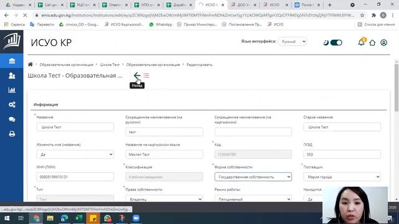Screen dimensions: 399x224
Task: Open the user profile icon
Action: (384, 42)
